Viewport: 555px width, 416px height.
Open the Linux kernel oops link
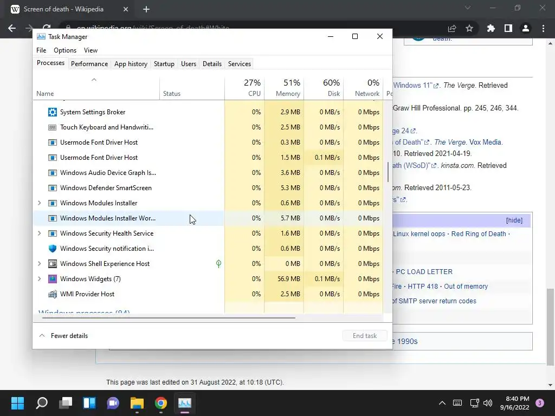419,234
